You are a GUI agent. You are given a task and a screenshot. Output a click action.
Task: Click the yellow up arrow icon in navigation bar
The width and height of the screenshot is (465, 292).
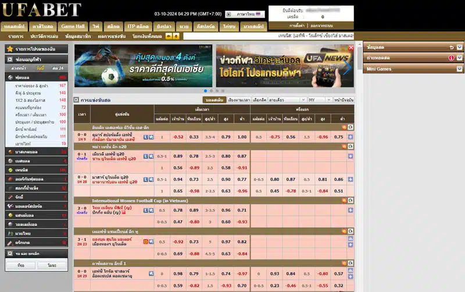(176, 36)
